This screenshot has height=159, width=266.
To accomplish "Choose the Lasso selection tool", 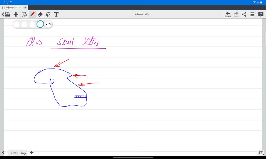I will pos(48,15).
